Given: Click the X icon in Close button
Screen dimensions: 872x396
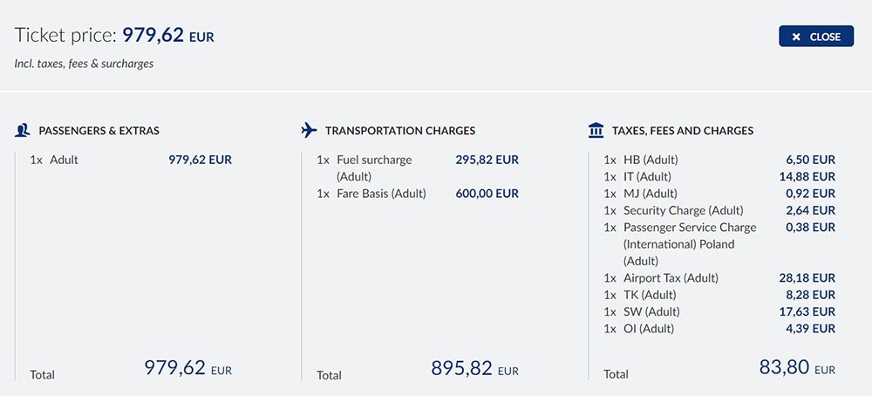Looking at the screenshot, I should coord(796,37).
